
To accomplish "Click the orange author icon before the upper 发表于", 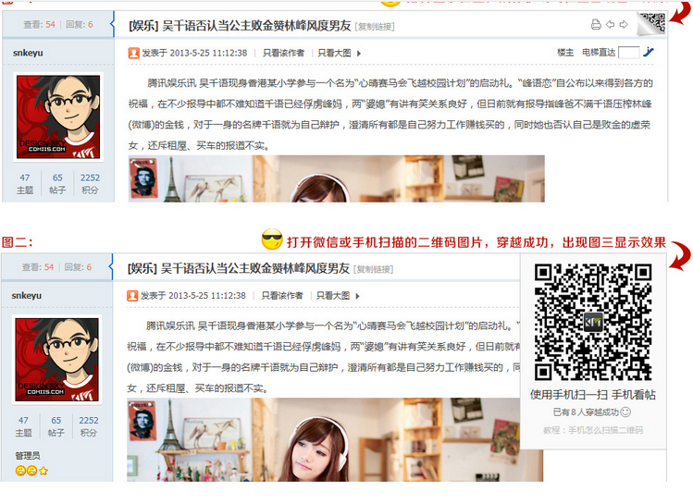I will (x=134, y=53).
